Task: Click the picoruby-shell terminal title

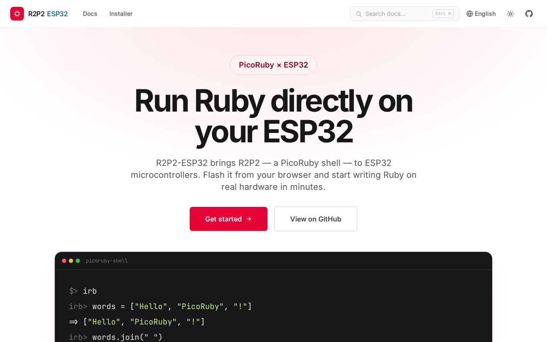Action: (107, 261)
